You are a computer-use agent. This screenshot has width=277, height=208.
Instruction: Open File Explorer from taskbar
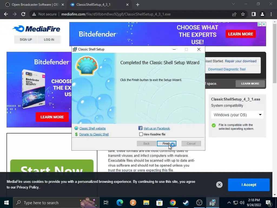[146, 203]
